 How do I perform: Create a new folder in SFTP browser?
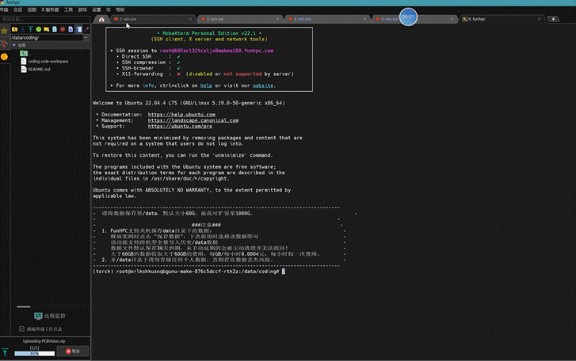46,29
